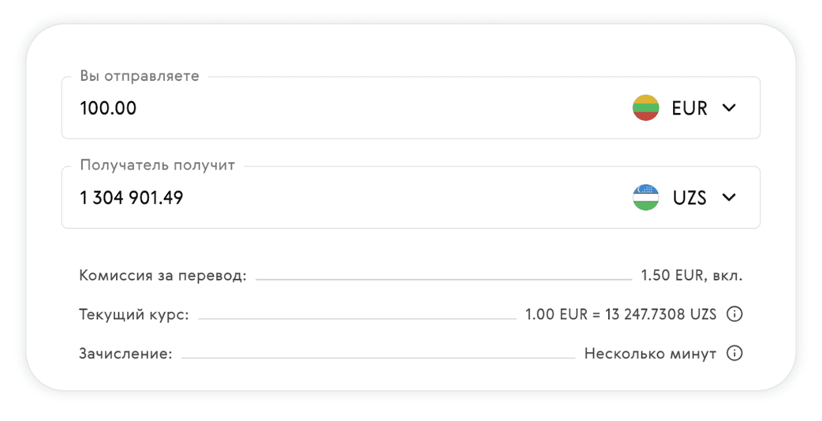Screen dimensions: 822x421
Task: Select the UZS currency code
Action: pyautogui.click(x=689, y=197)
